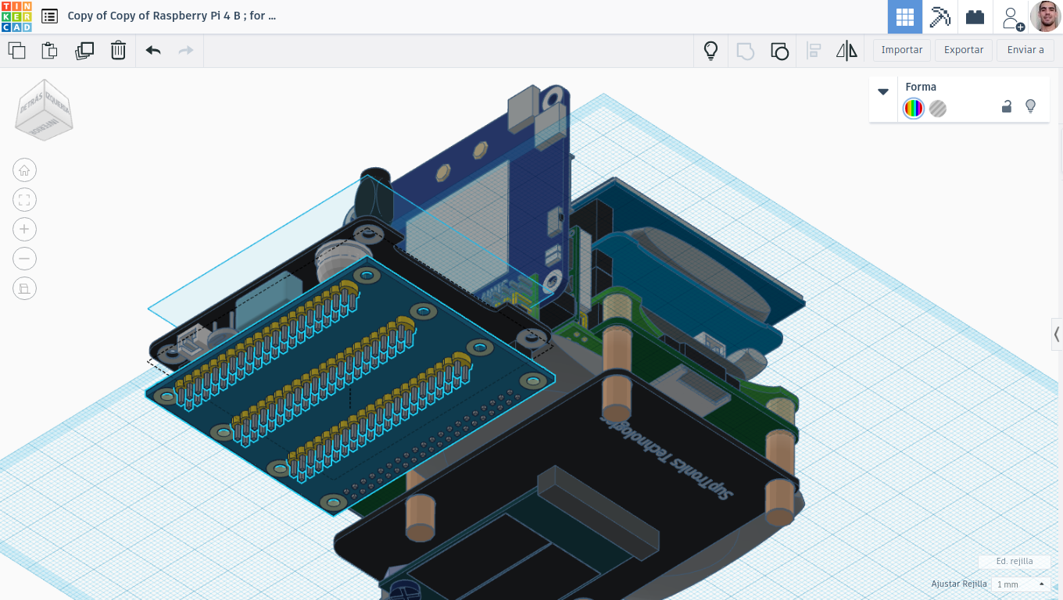Activate the Mirror tool
The image size is (1063, 600).
click(846, 51)
